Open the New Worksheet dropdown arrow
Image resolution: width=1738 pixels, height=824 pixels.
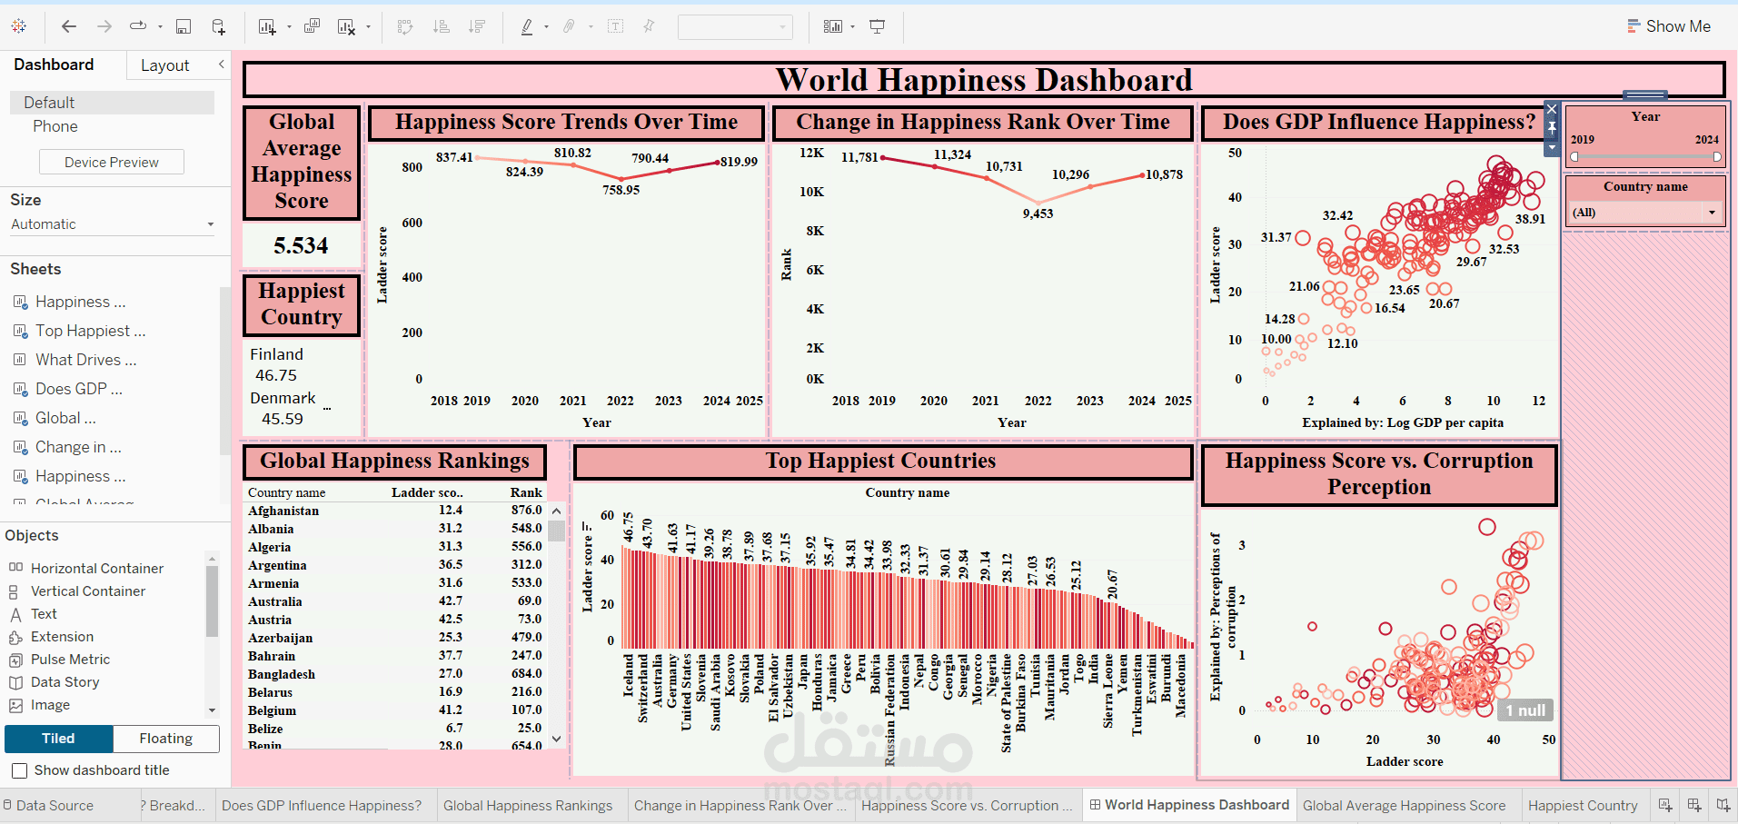point(289,26)
